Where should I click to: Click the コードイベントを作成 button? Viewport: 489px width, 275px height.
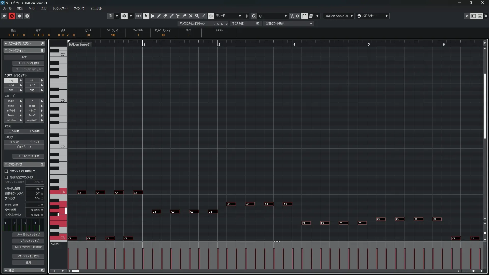point(28,156)
